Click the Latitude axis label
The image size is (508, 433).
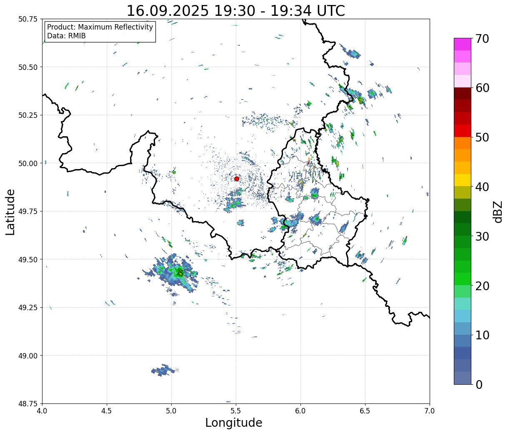[10, 212]
